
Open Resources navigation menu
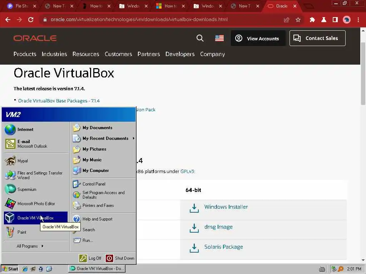pyautogui.click(x=86, y=54)
